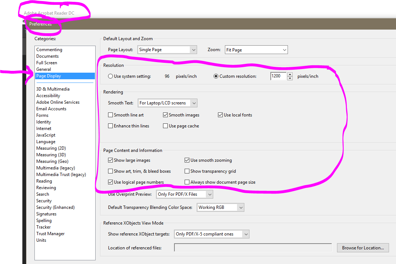This screenshot has height=264, width=396.
Task: Select Use system setting resolution
Action: coord(110,76)
